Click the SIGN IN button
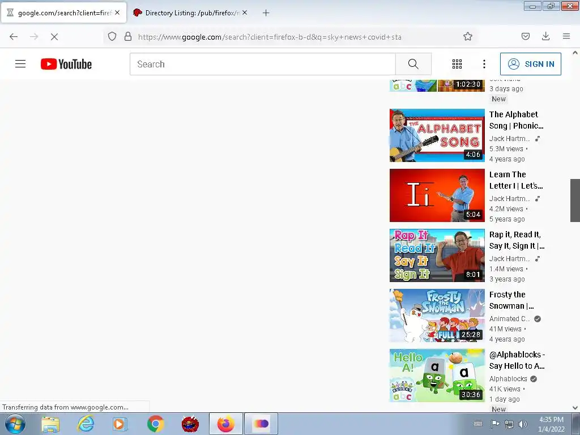Viewport: 580px width, 435px height. tap(530, 64)
